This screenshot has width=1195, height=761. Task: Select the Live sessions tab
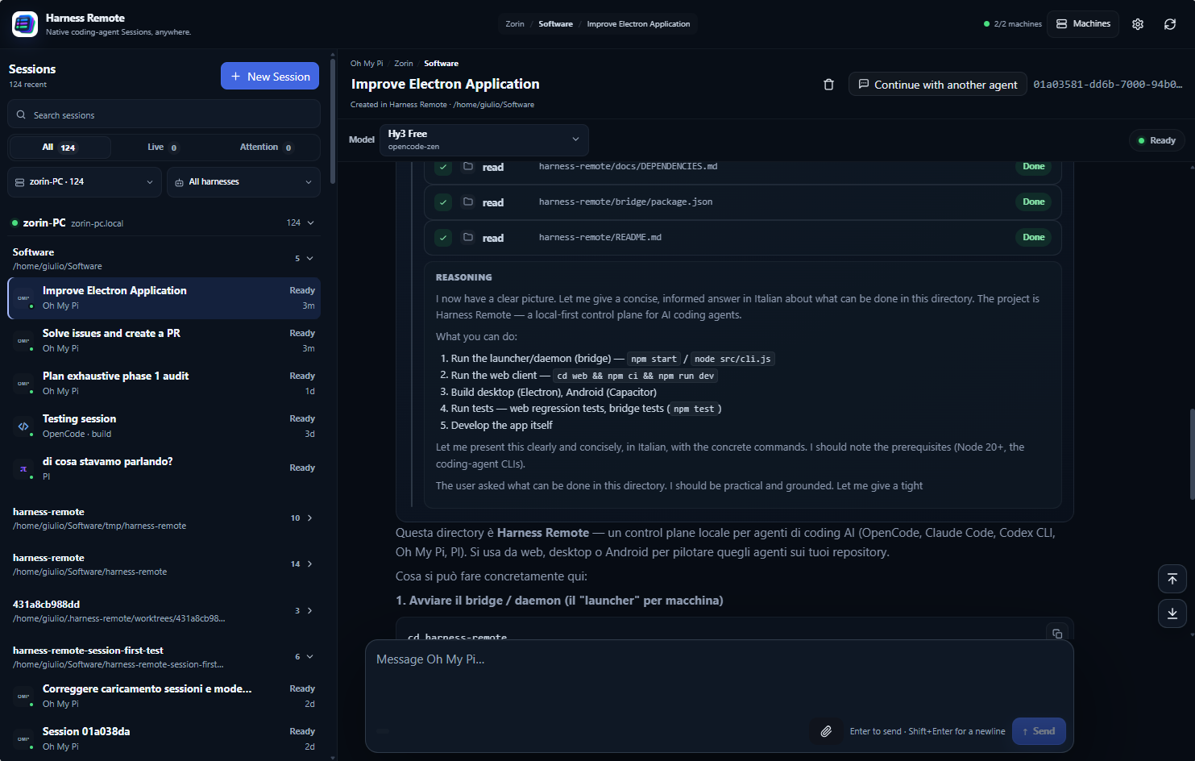click(x=162, y=148)
